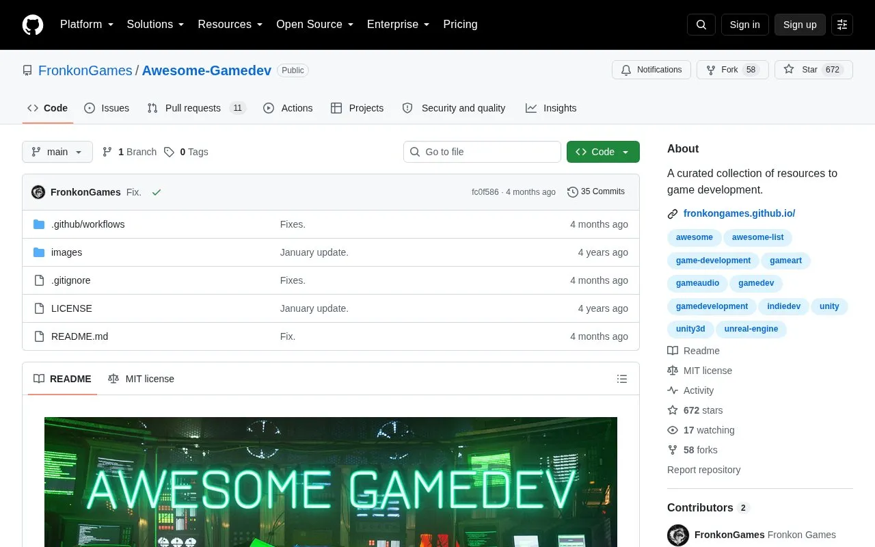Open the README.md file
Viewport: 875px width, 547px height.
(79, 336)
